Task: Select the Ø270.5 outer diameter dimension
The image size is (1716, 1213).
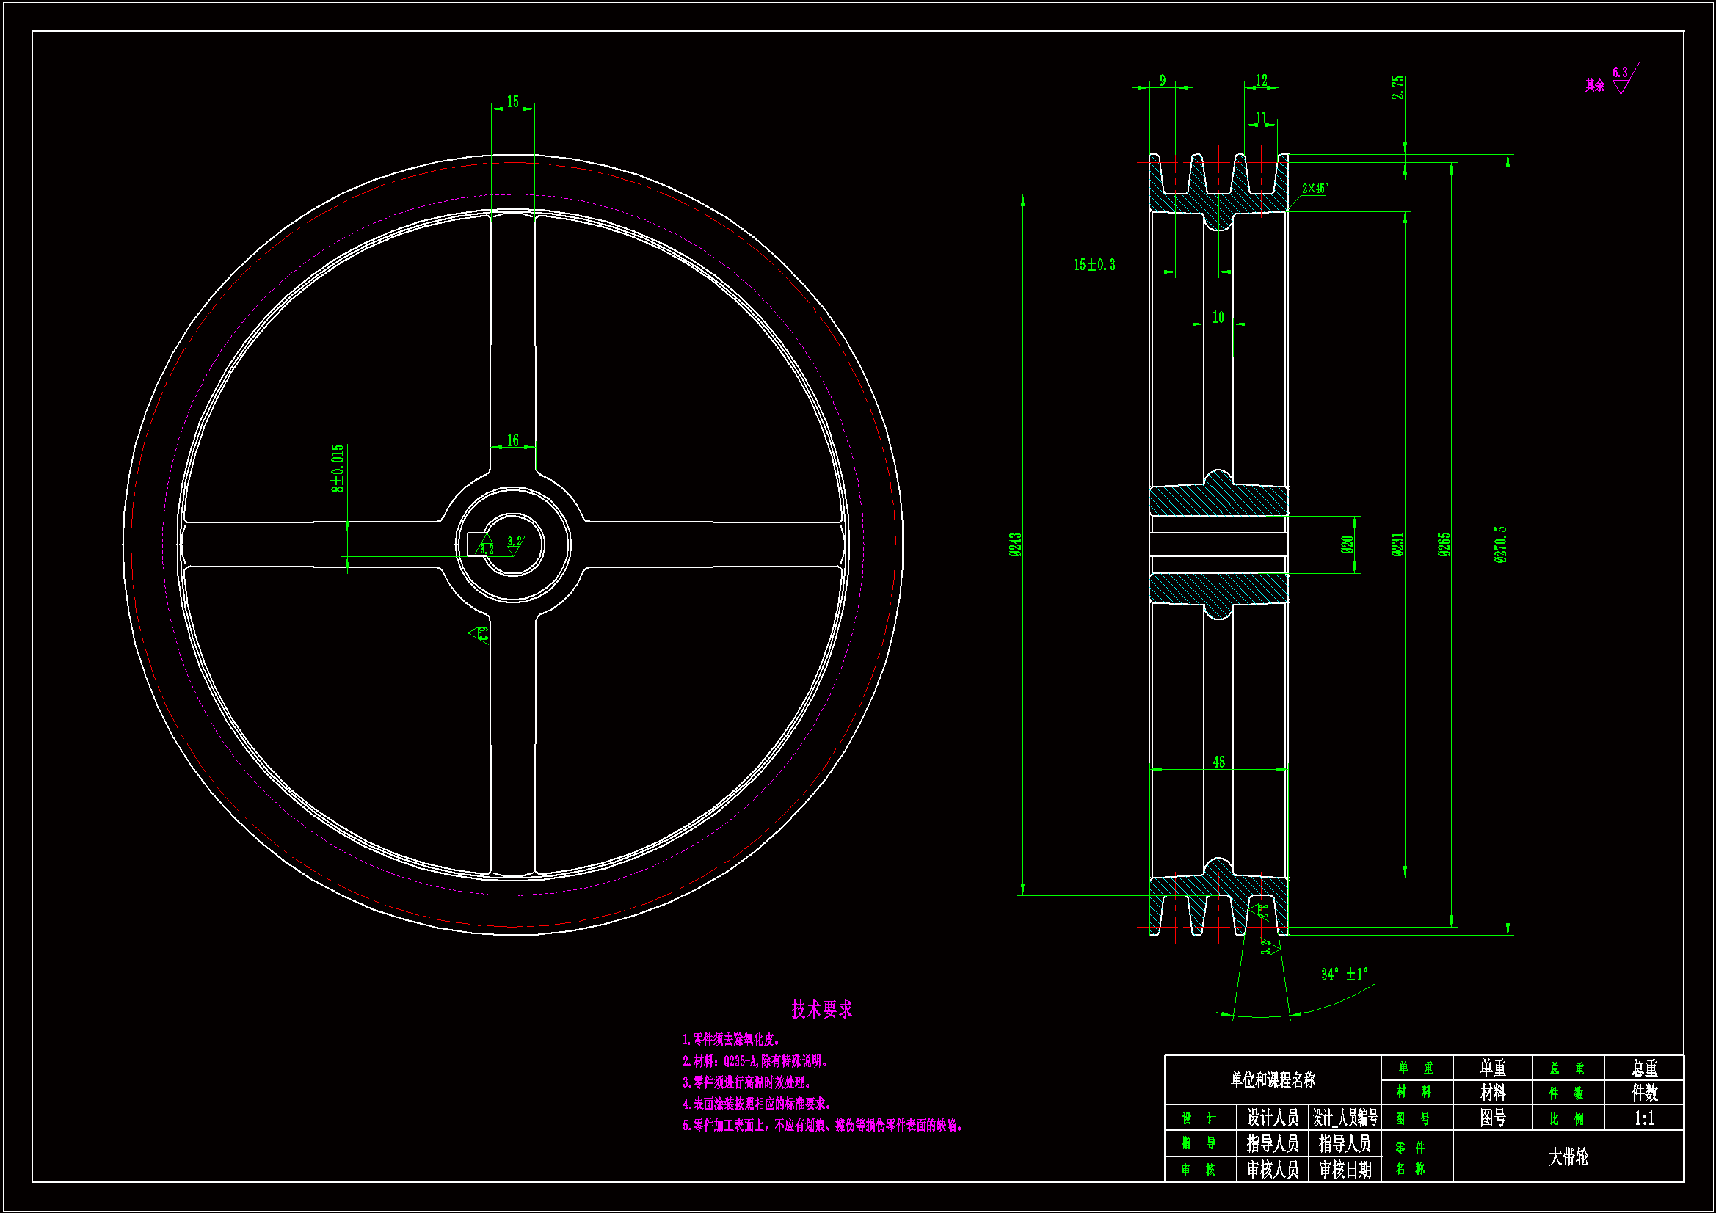Action: [1500, 544]
